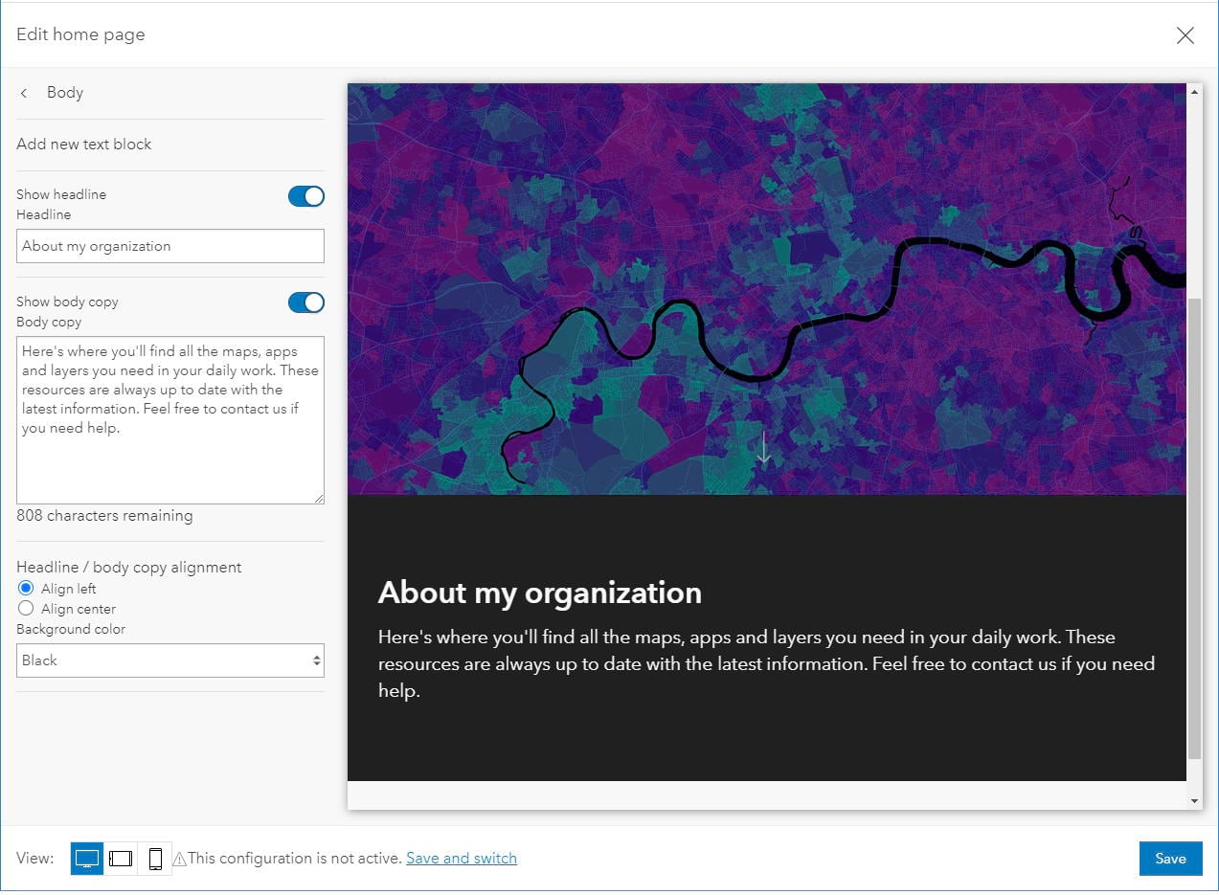The width and height of the screenshot is (1219, 895).
Task: Click the Save and switch link
Action: click(461, 858)
